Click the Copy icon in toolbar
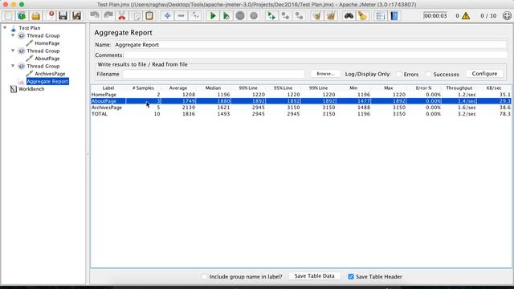514x289 pixels. click(x=136, y=16)
